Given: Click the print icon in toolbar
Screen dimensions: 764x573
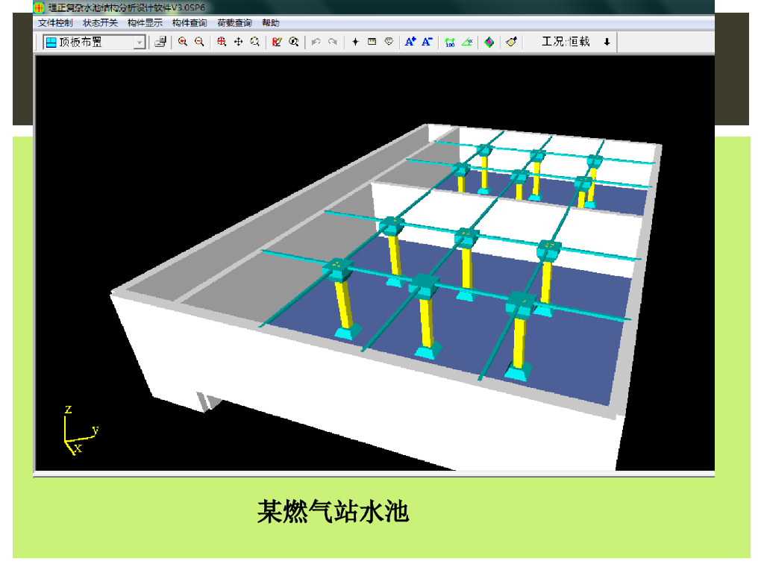Looking at the screenshot, I should (160, 43).
